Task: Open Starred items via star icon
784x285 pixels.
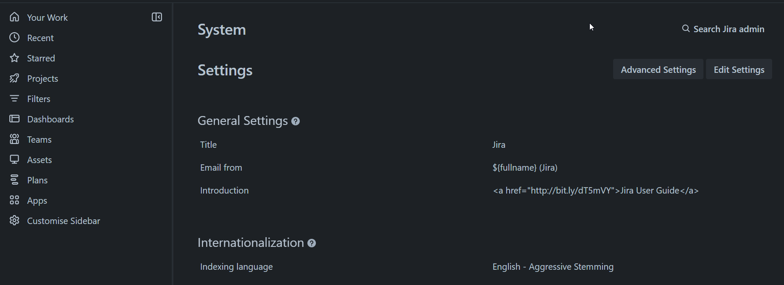Action: click(x=14, y=58)
